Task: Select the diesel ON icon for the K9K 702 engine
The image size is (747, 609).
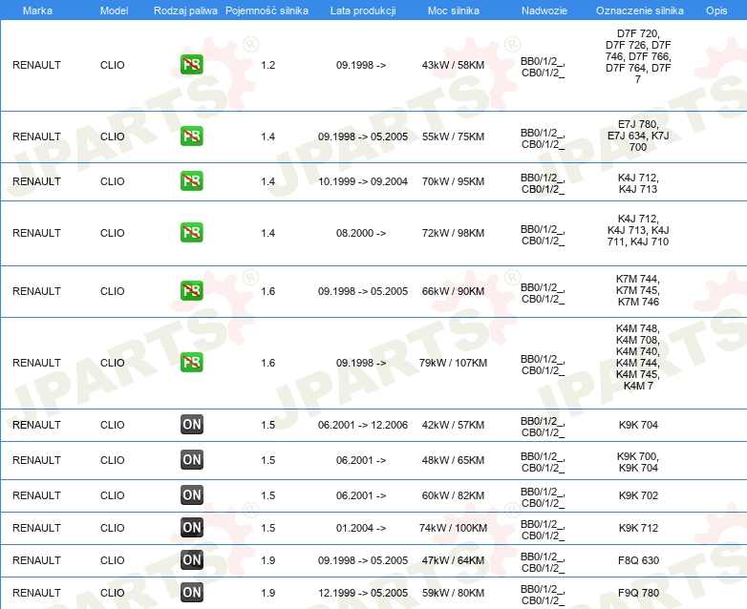Action: pos(191,495)
